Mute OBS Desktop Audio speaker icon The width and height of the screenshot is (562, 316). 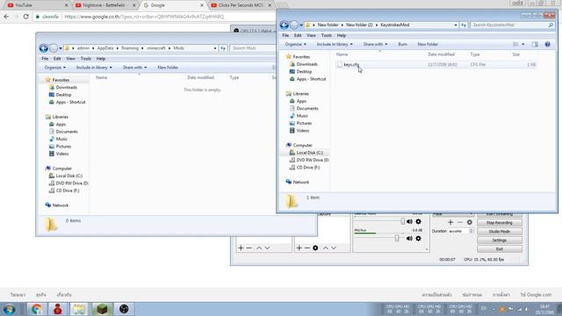tap(409, 222)
